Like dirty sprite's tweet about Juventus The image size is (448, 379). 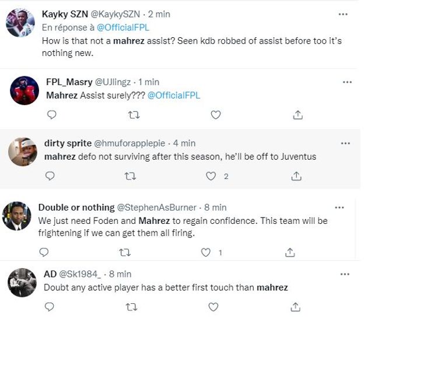[211, 176]
